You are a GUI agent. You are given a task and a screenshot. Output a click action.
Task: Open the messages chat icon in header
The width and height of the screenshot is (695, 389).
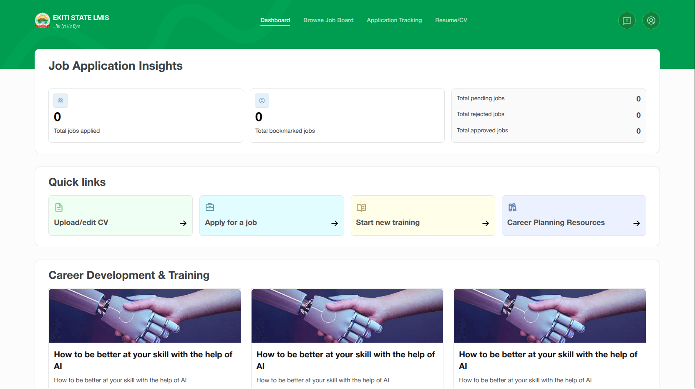pos(627,20)
